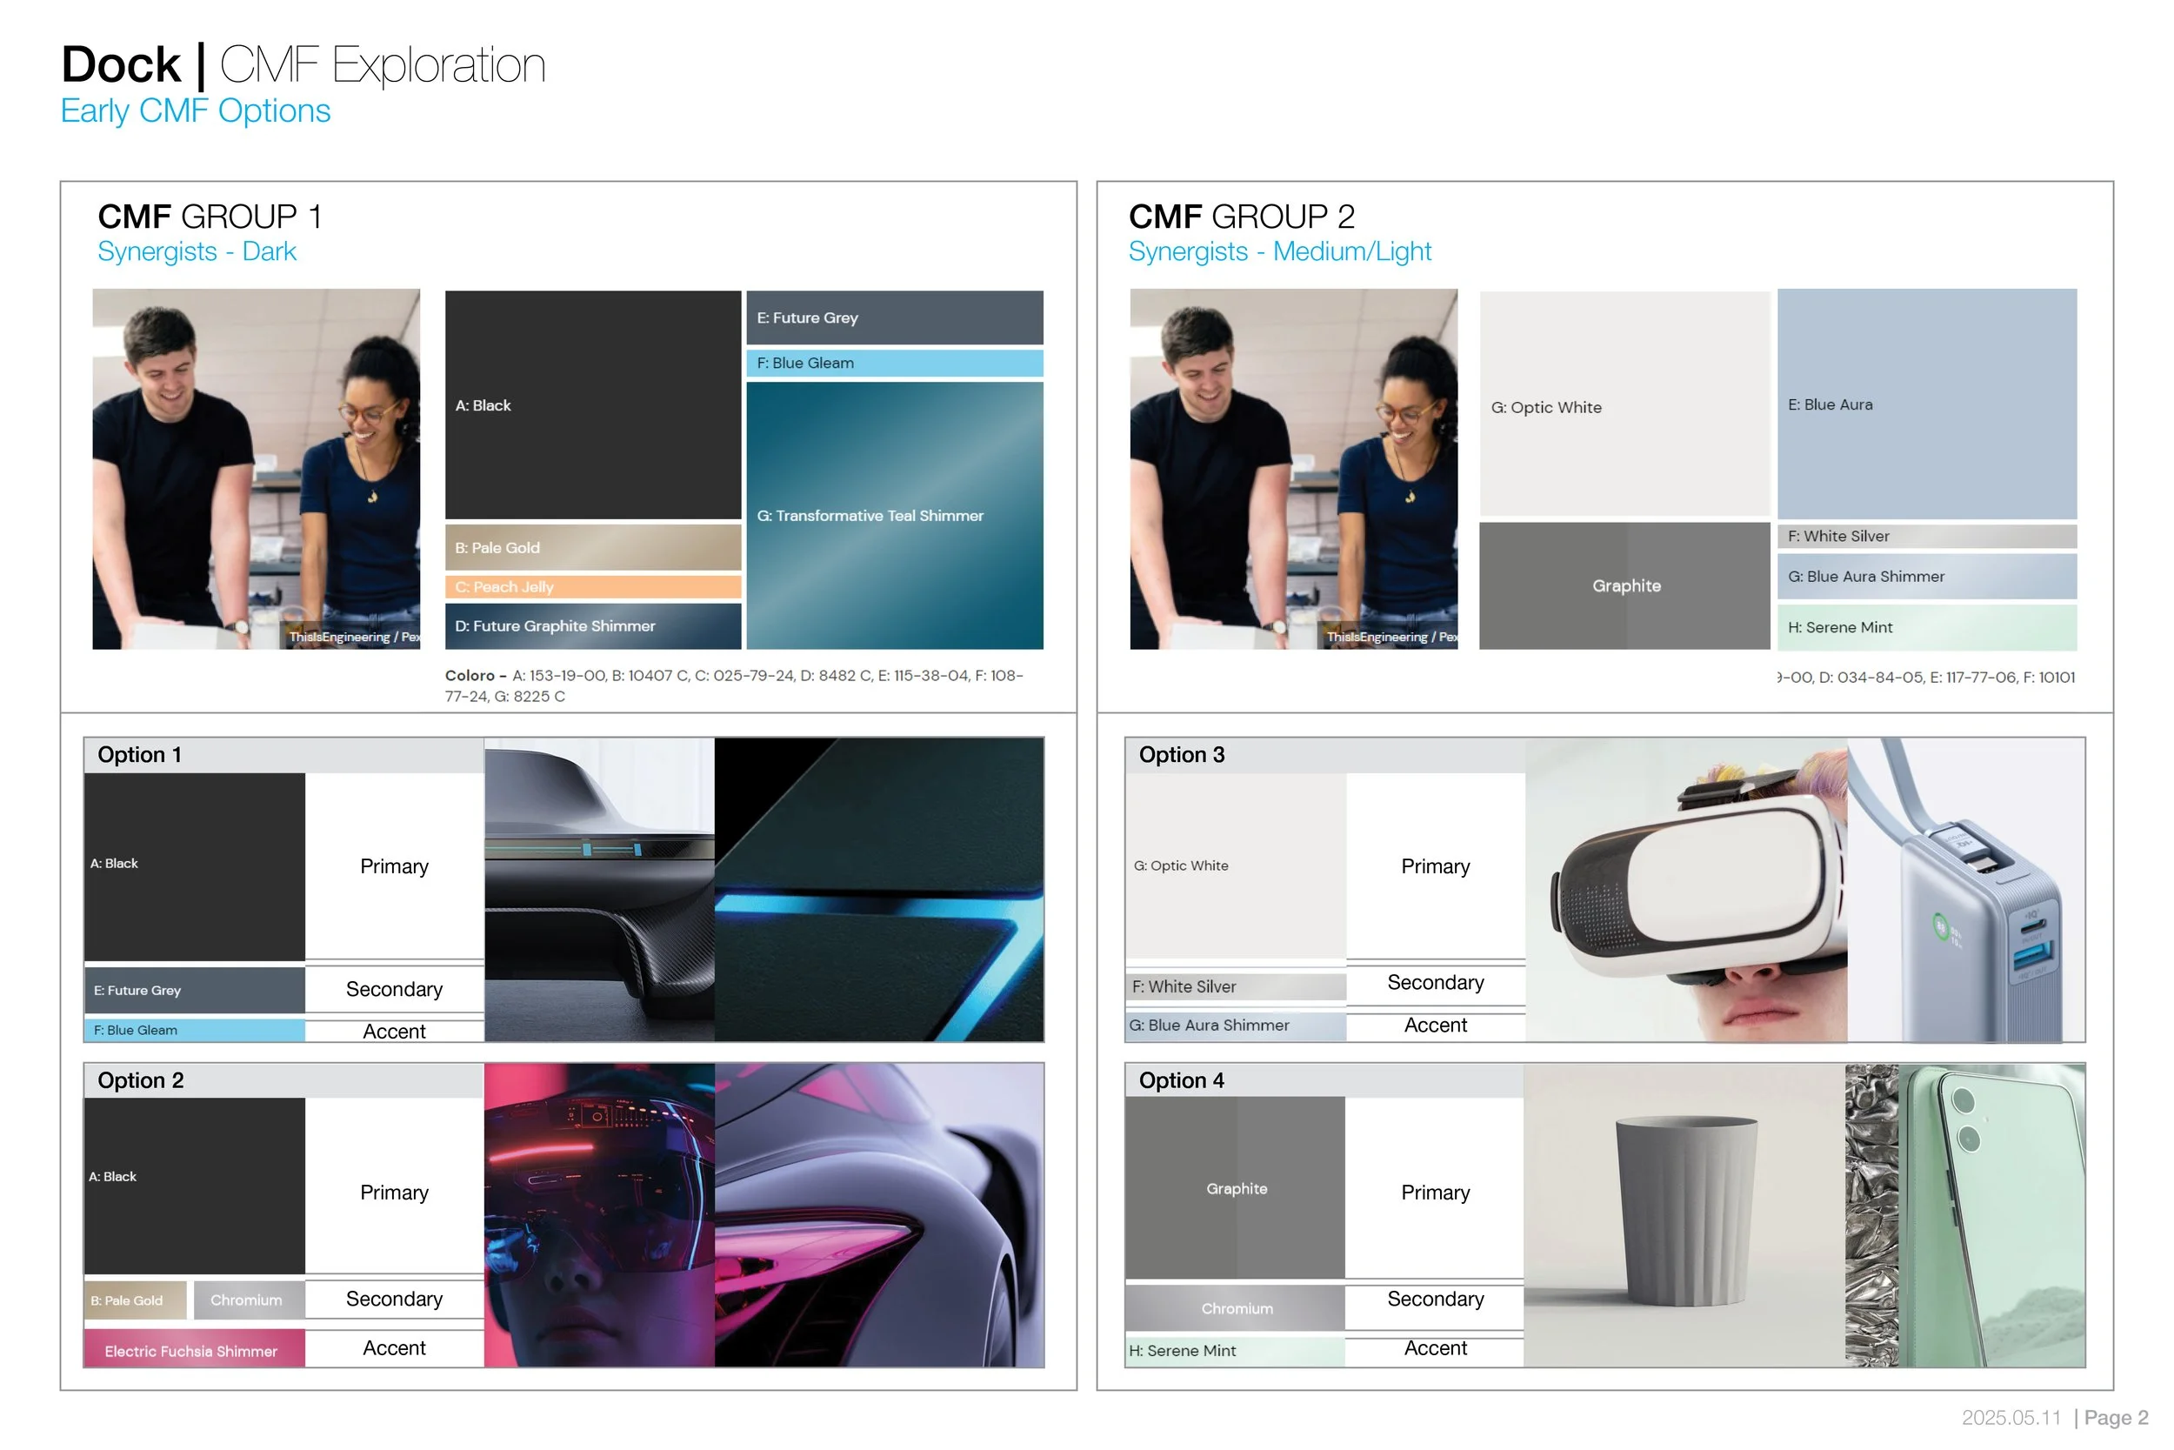
Task: Select the Electric Fuchsia Shimmer accent swatch
Action: click(x=193, y=1350)
